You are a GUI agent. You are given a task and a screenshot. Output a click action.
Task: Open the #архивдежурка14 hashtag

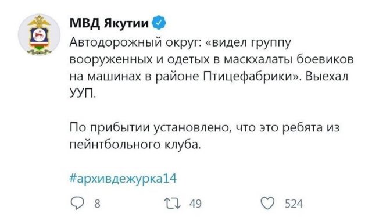coord(123,178)
